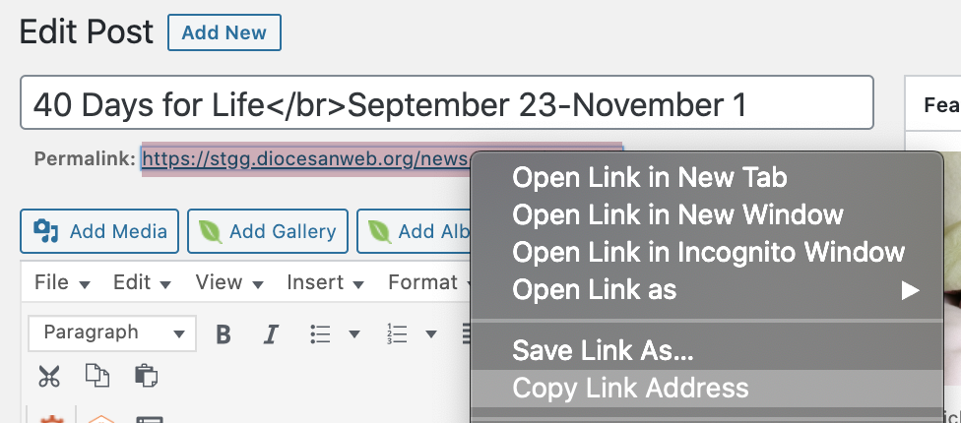Open the File menu in the editor

pyautogui.click(x=61, y=282)
